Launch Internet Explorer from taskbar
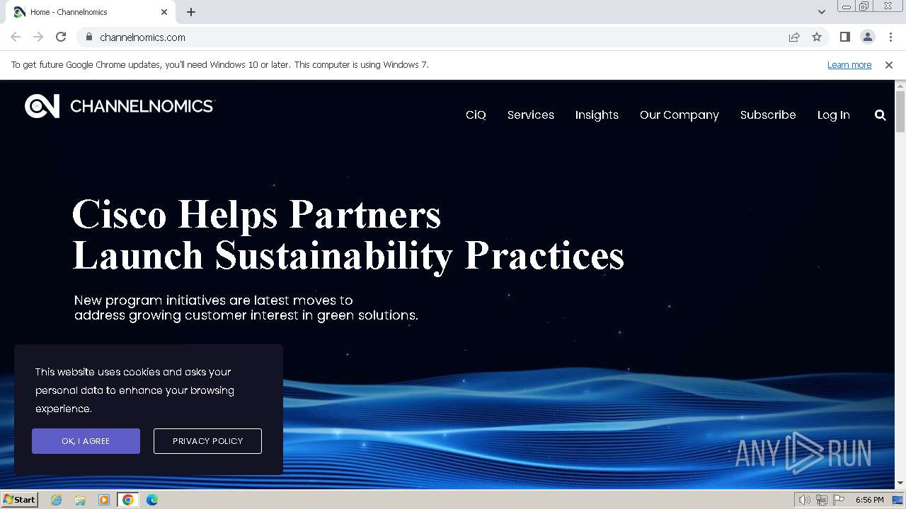 [57, 500]
